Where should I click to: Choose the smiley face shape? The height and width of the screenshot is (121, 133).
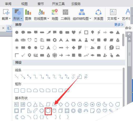coord(99,111)
